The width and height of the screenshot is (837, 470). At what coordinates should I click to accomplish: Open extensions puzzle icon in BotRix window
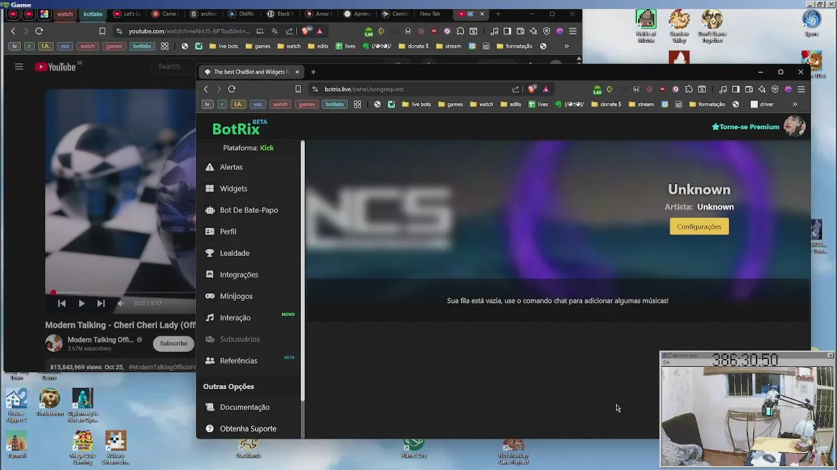coord(689,89)
